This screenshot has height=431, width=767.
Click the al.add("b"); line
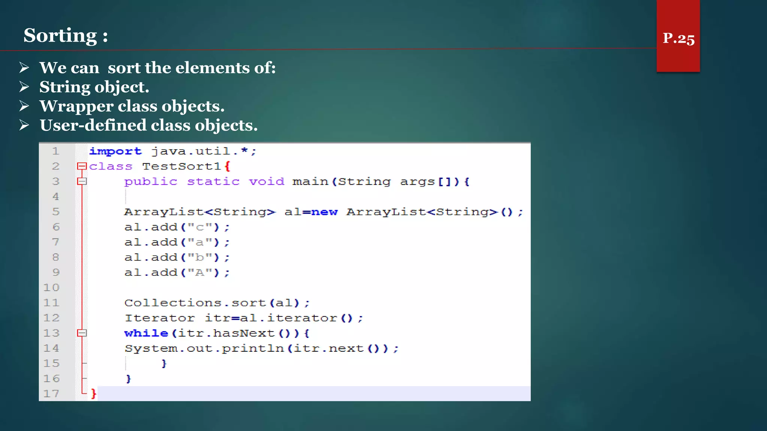pos(177,257)
